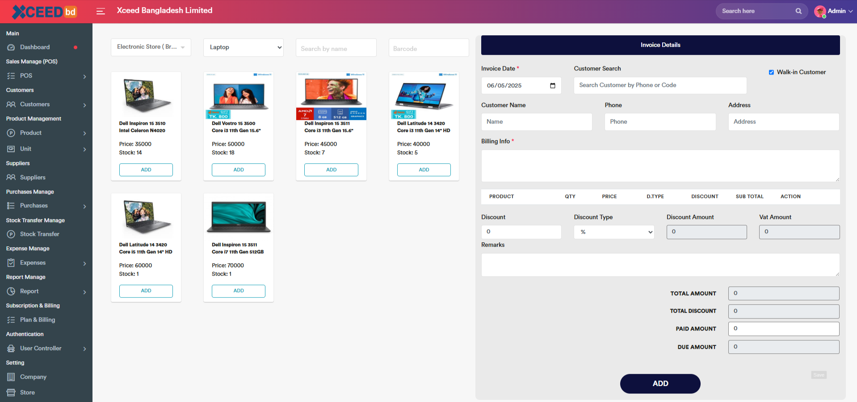
Task: Click the Dell Inspiron 15 3511 Core i7 thumbnail
Action: [x=239, y=217]
